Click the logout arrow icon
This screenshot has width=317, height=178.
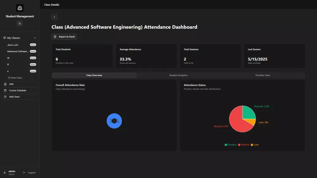click(x=24, y=173)
